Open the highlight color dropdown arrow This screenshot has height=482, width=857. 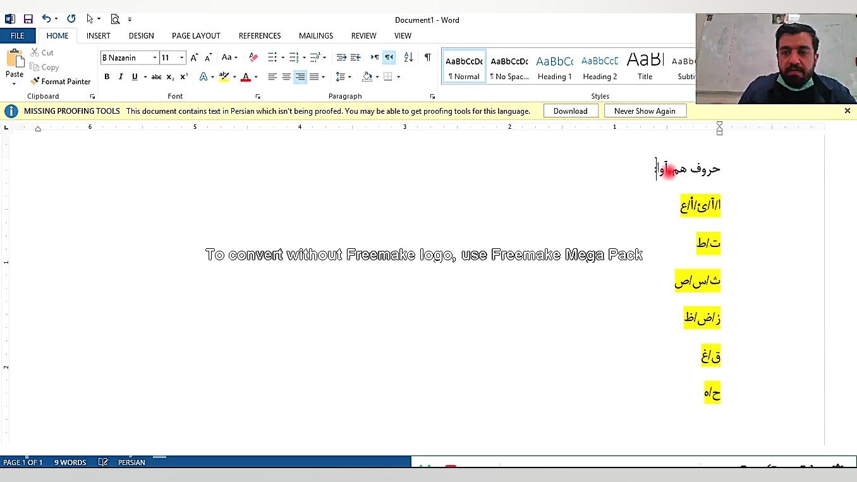tap(234, 77)
